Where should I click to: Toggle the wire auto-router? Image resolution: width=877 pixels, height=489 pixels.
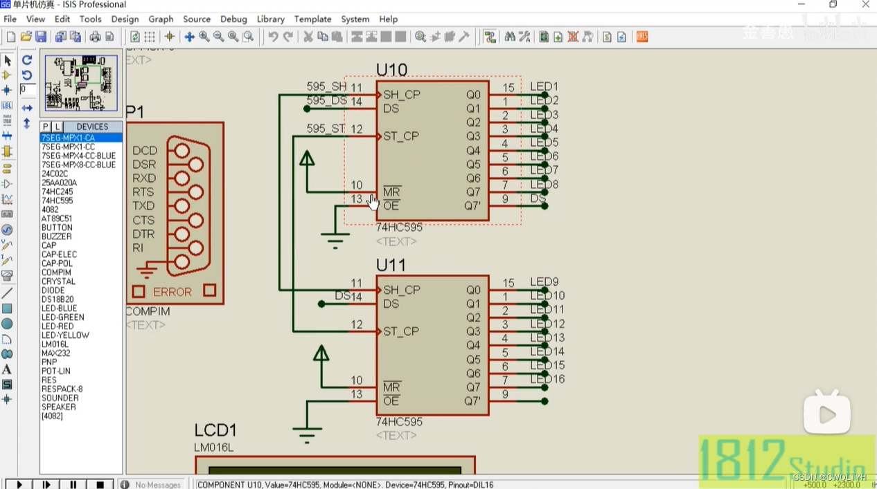pyautogui.click(x=490, y=37)
